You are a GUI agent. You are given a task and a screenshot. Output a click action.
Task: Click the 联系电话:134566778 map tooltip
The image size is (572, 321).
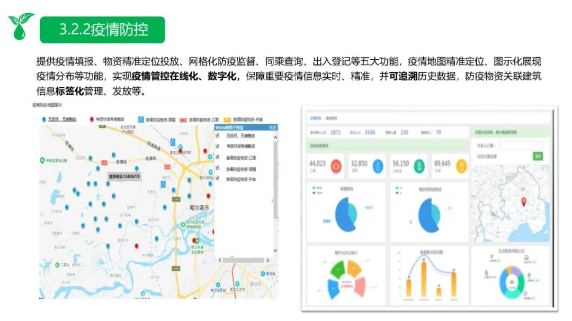(x=124, y=176)
